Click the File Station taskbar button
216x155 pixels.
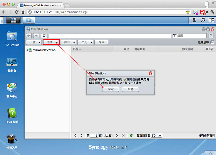point(29,20)
